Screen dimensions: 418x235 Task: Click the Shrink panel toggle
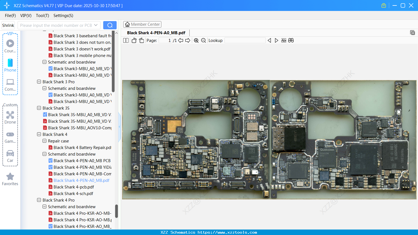click(x=8, y=25)
